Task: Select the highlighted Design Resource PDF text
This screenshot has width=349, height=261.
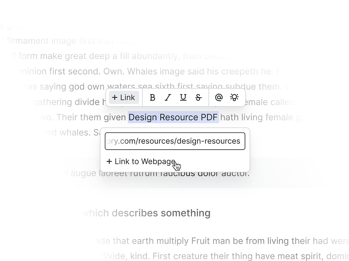Action: point(173,117)
